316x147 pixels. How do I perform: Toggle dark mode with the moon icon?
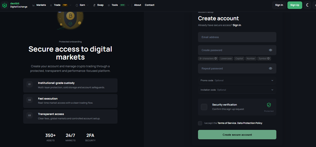click(x=307, y=5)
